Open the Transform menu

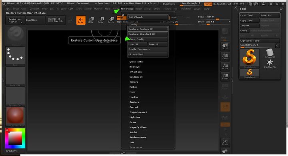point(186,9)
